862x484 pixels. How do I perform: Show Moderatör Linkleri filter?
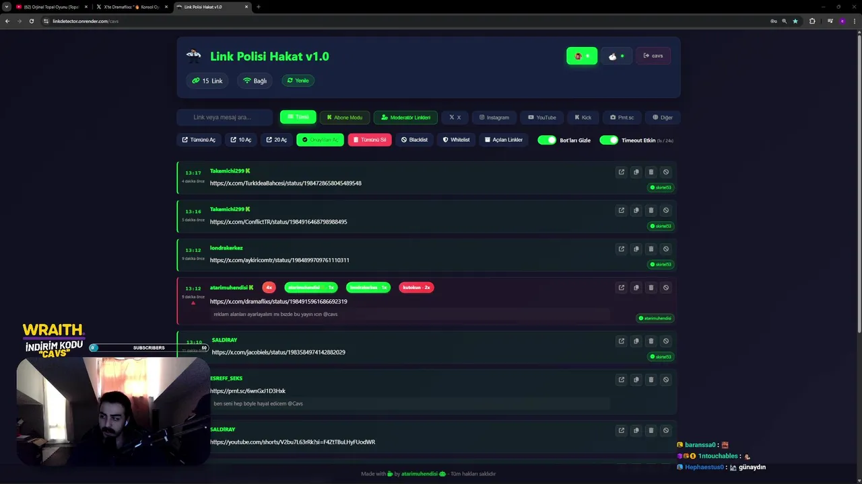point(405,117)
